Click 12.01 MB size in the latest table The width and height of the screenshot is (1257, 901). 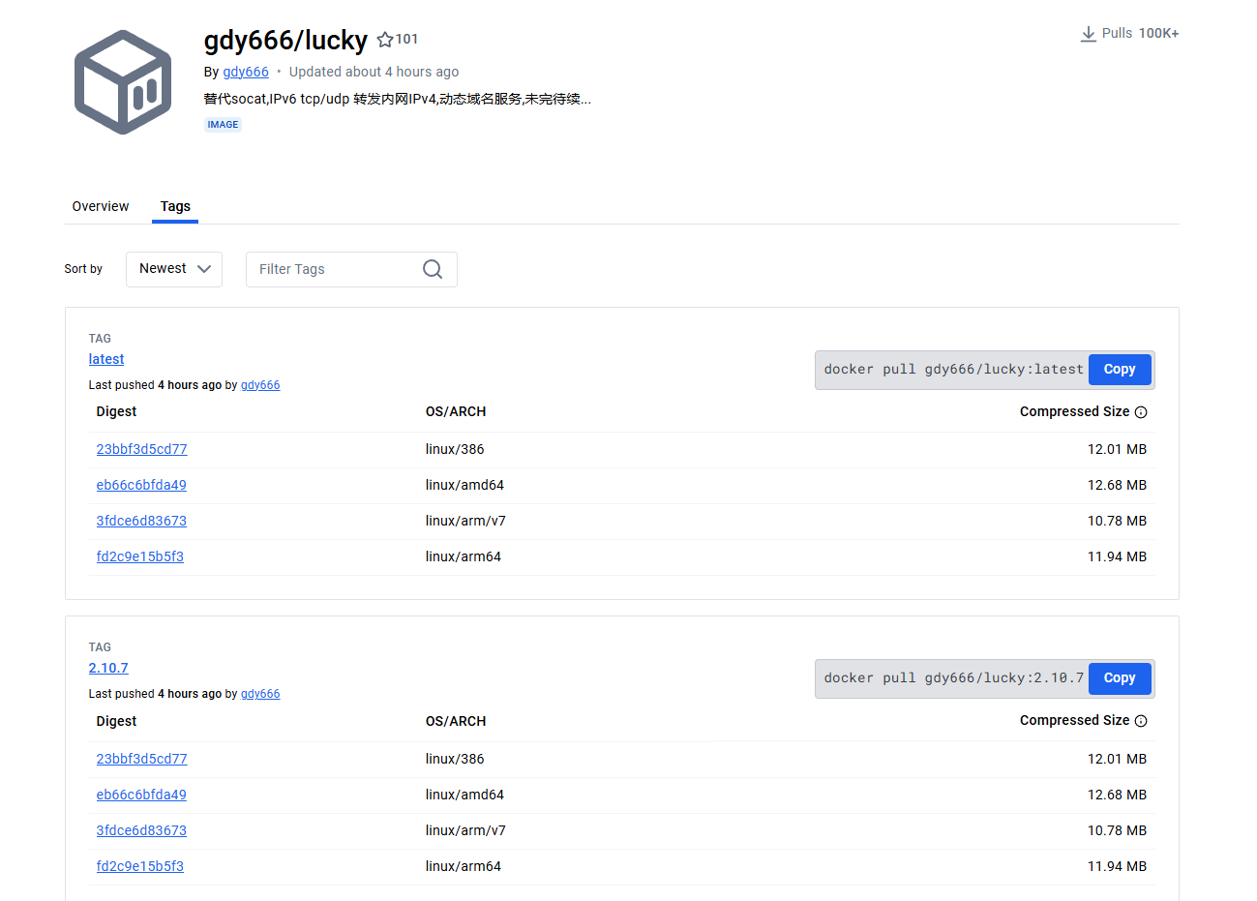pyautogui.click(x=1117, y=449)
